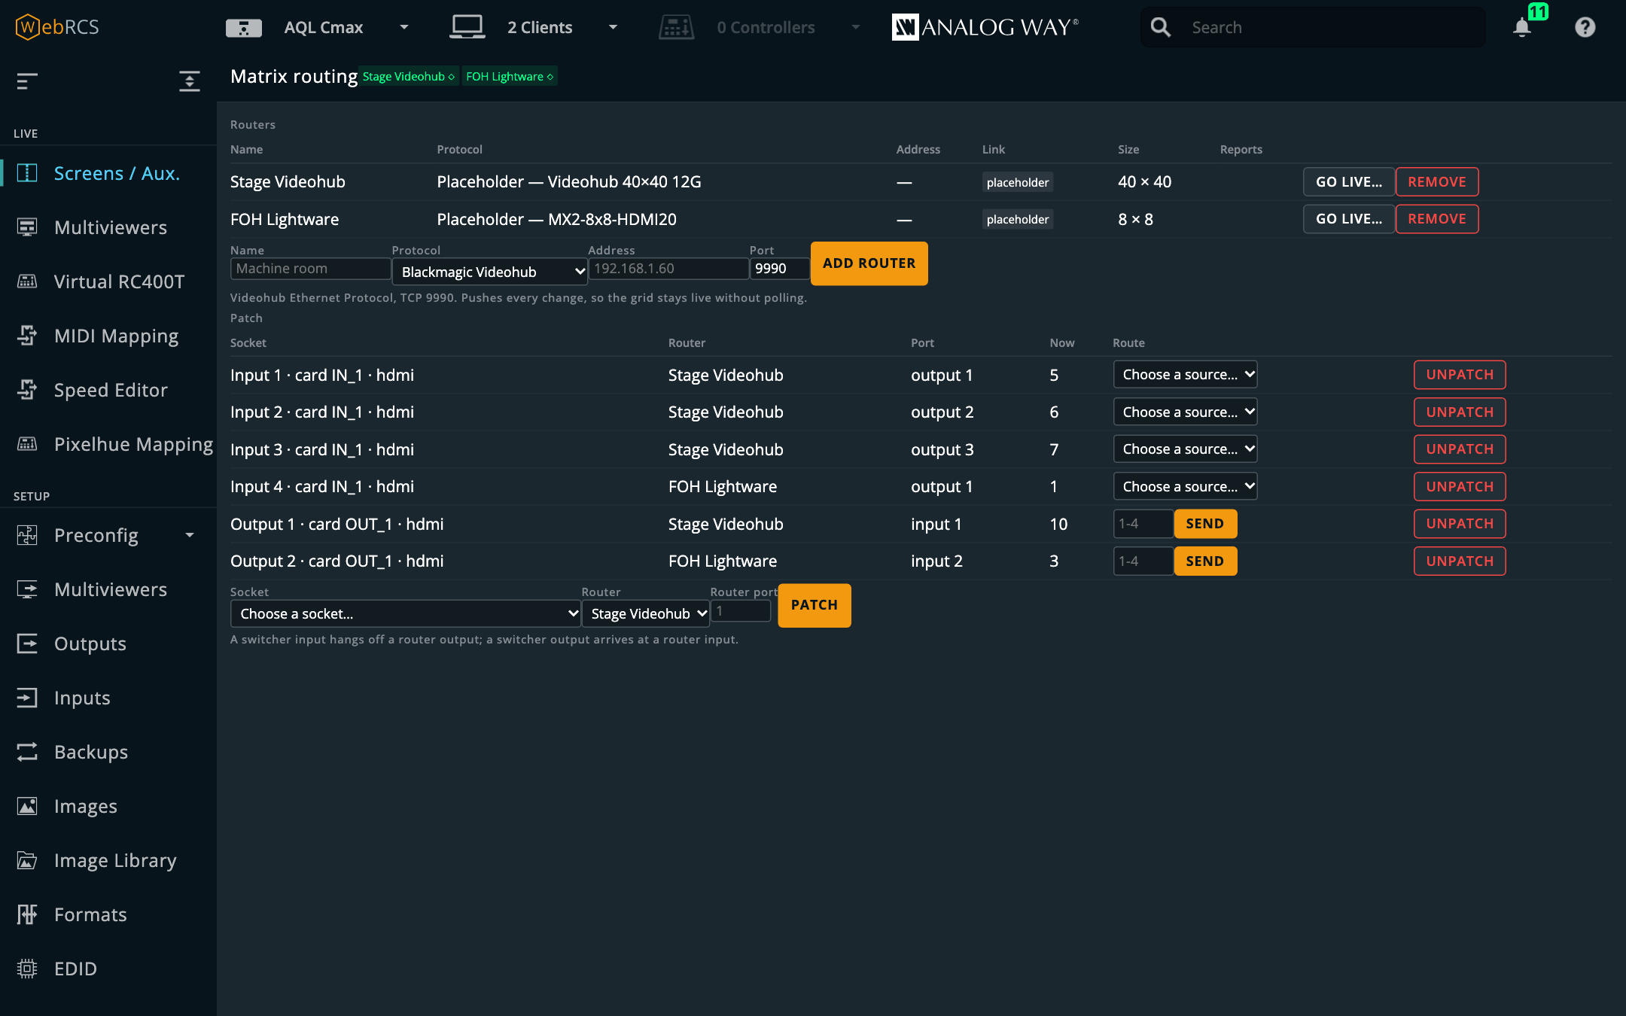Open the help question mark icon
Viewport: 1626px width, 1016px height.
(x=1585, y=28)
